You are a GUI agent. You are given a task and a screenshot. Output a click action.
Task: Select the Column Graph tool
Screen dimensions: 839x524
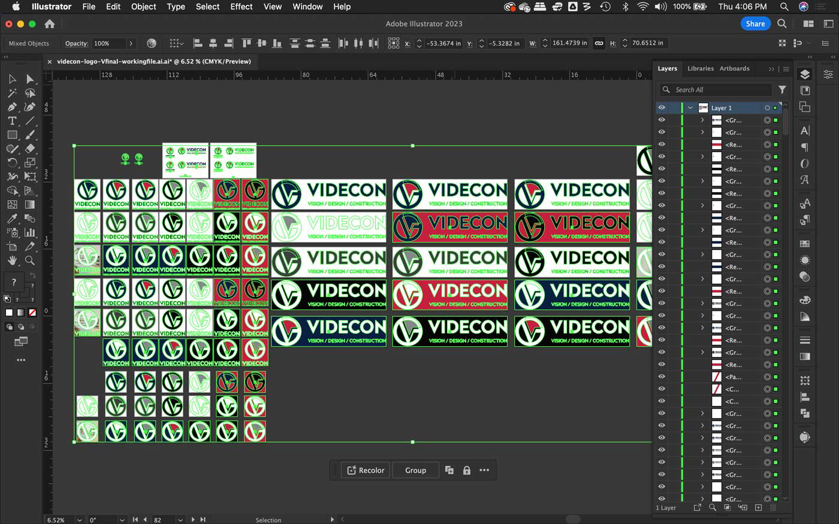pos(30,232)
